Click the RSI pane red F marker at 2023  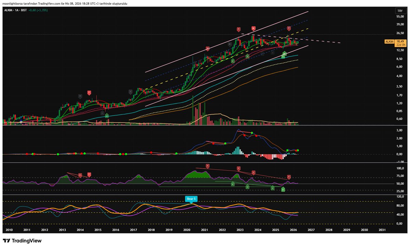[254, 173]
